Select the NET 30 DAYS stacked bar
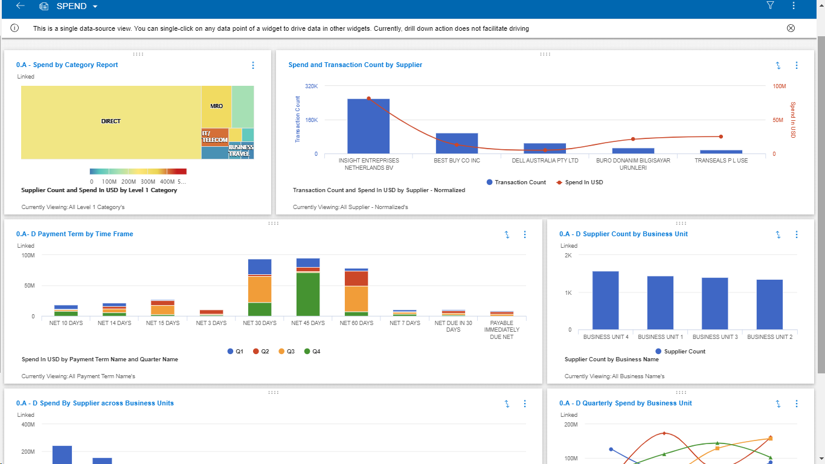This screenshot has width=825, height=464. 260,288
